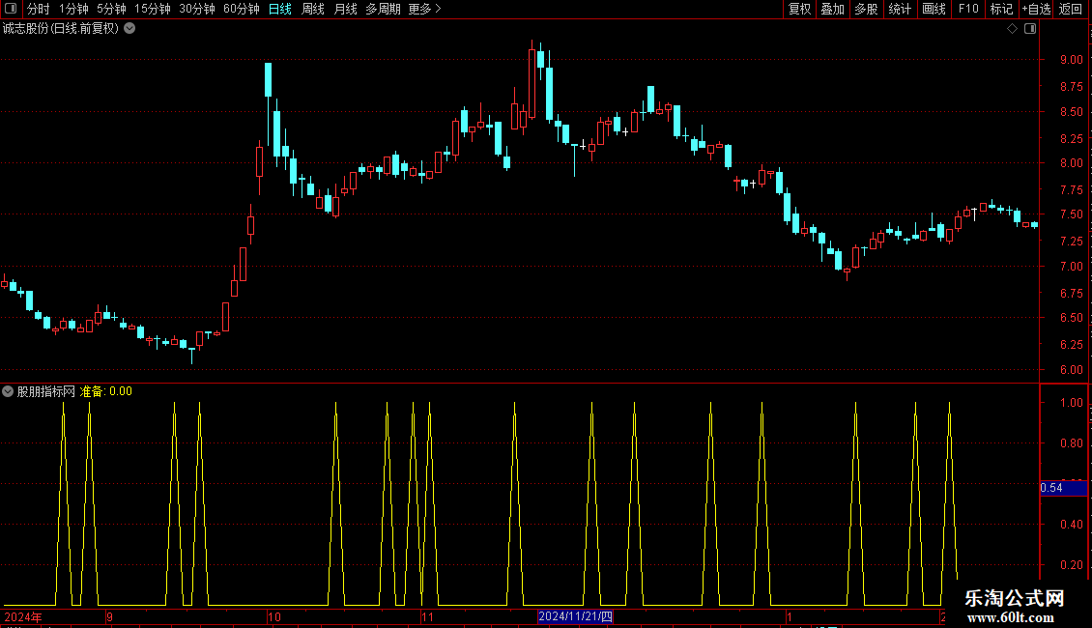Select the 5分钟 period
Image resolution: width=1092 pixels, height=628 pixels.
coord(111,9)
